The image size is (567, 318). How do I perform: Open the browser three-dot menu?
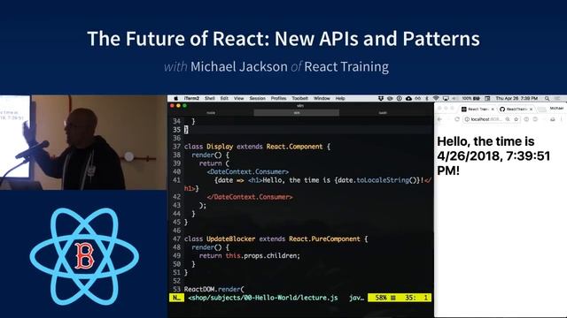(x=562, y=119)
